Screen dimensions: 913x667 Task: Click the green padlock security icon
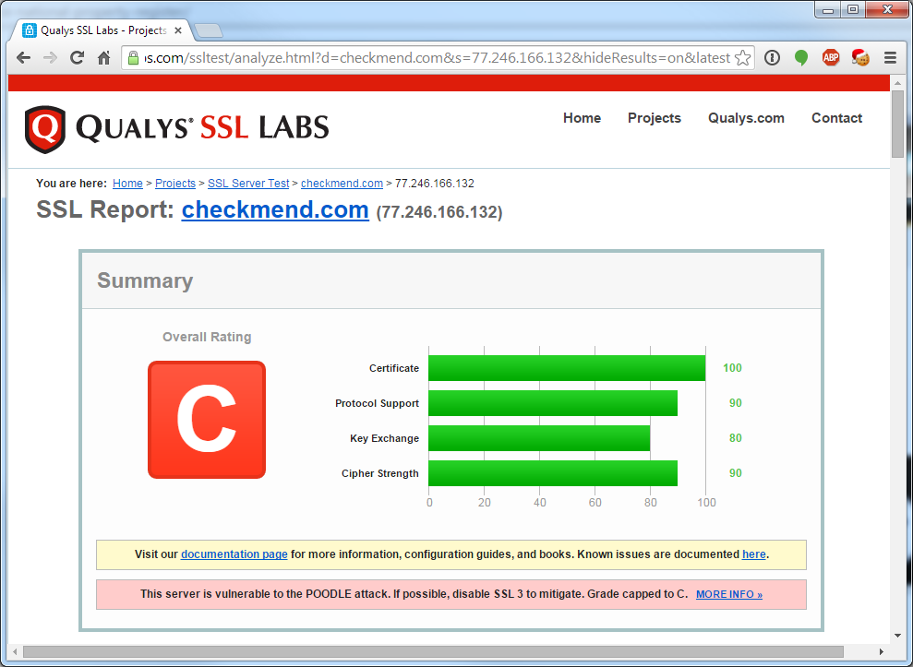134,58
